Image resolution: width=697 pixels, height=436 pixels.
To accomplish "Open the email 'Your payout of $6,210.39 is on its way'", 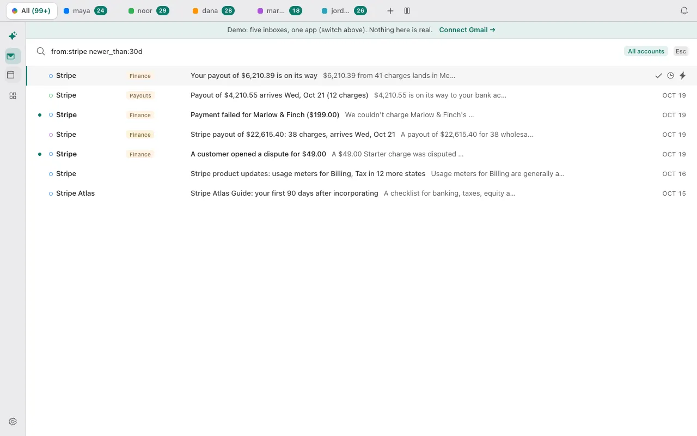I will point(362,76).
